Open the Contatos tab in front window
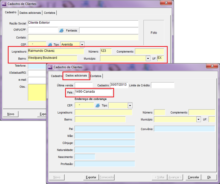Viewport: 220px width, 184px height. coord(96,76)
